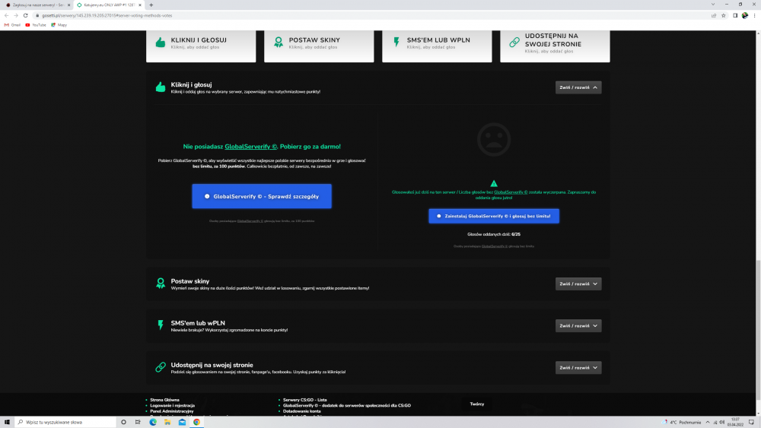Select the KLIKNIJ I GŁOSUJ voting method card
Image resolution: width=761 pixels, height=428 pixels.
pyautogui.click(x=201, y=46)
